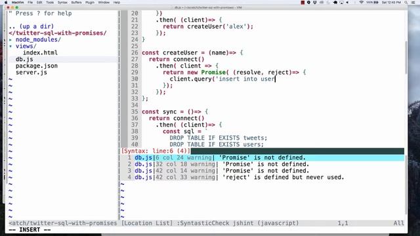
Task: Select the views/ folder entry
Action: (26, 47)
